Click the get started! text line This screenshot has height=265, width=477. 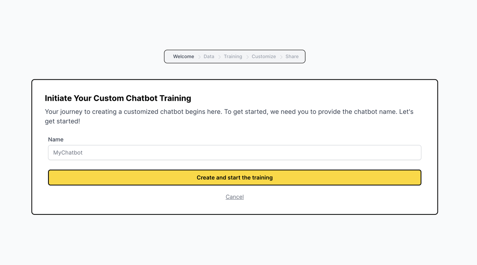(62, 121)
